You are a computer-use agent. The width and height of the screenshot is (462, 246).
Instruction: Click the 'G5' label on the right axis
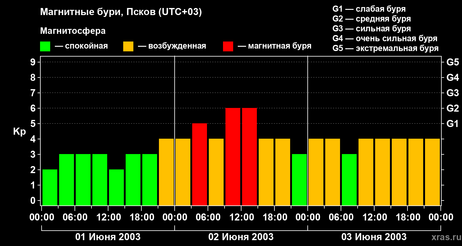pos(452,62)
